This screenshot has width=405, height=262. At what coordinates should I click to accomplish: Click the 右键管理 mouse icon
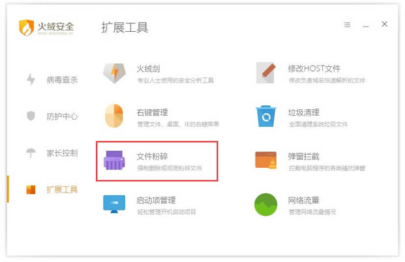coord(114,115)
